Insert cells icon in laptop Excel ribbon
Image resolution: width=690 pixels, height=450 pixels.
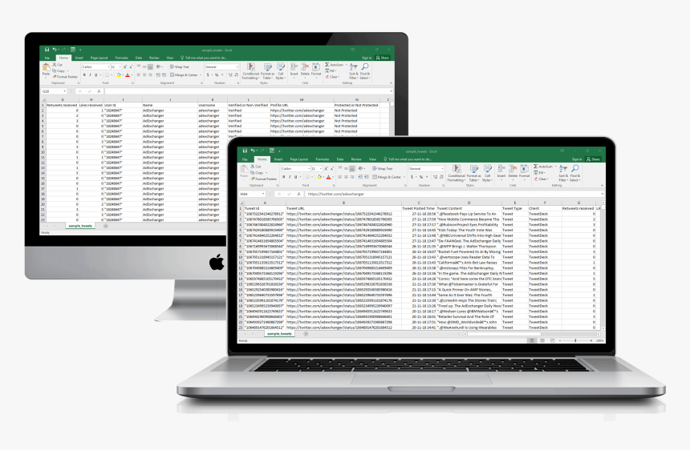pos(501,171)
